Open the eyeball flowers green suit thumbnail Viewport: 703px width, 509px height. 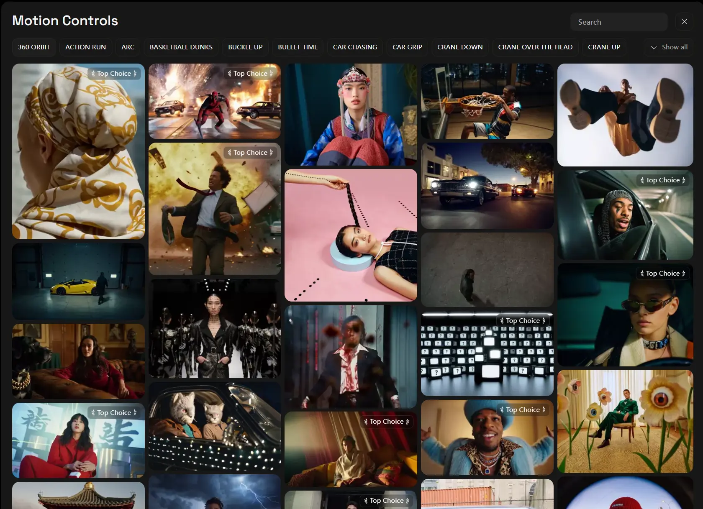tap(625, 422)
